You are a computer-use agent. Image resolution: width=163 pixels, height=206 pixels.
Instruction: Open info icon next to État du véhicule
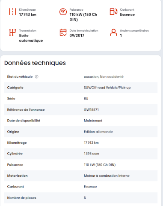point(37,77)
